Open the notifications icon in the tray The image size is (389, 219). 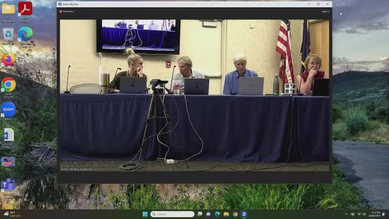pos(384,214)
